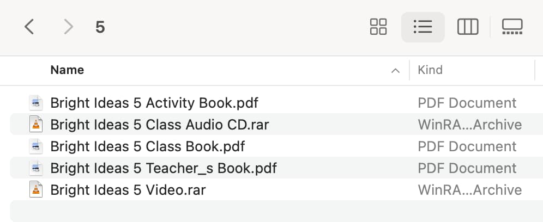Click the PDF icon of Activity Book
Image resolution: width=543 pixels, height=222 pixels.
tap(36, 103)
